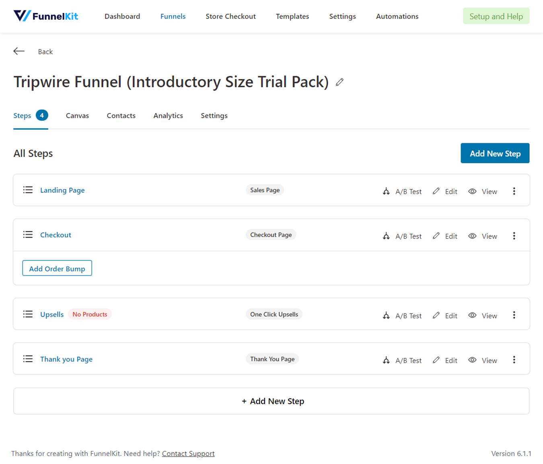The image size is (543, 464).
Task: Open more options for Thank you Page
Action: coord(514,360)
